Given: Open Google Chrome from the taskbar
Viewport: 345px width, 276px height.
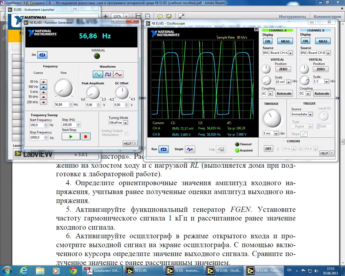Looking at the screenshot, I should (x=73, y=270).
